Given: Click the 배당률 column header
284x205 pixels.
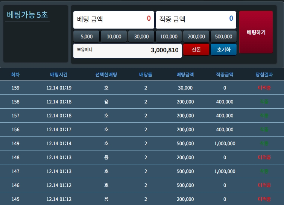Looking at the screenshot, I should point(146,74).
